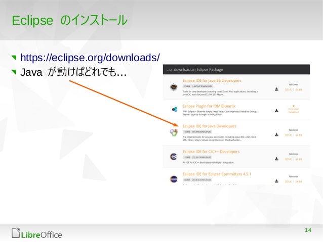Click Windows label in Java Developers row

pyautogui.click(x=293, y=130)
